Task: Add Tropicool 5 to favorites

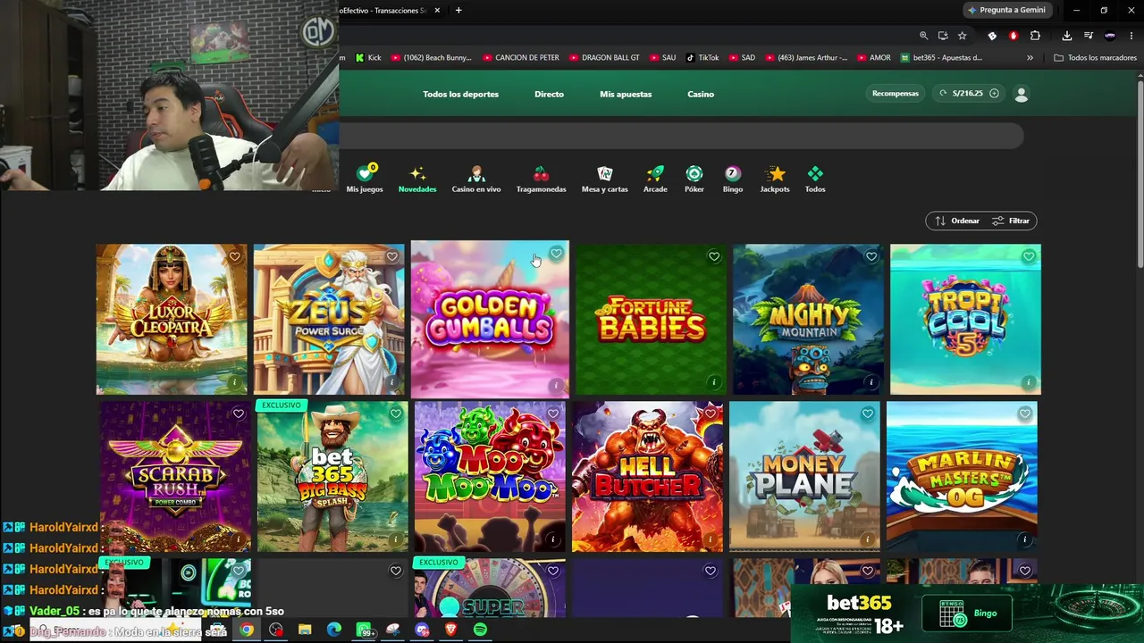Action: (1028, 256)
